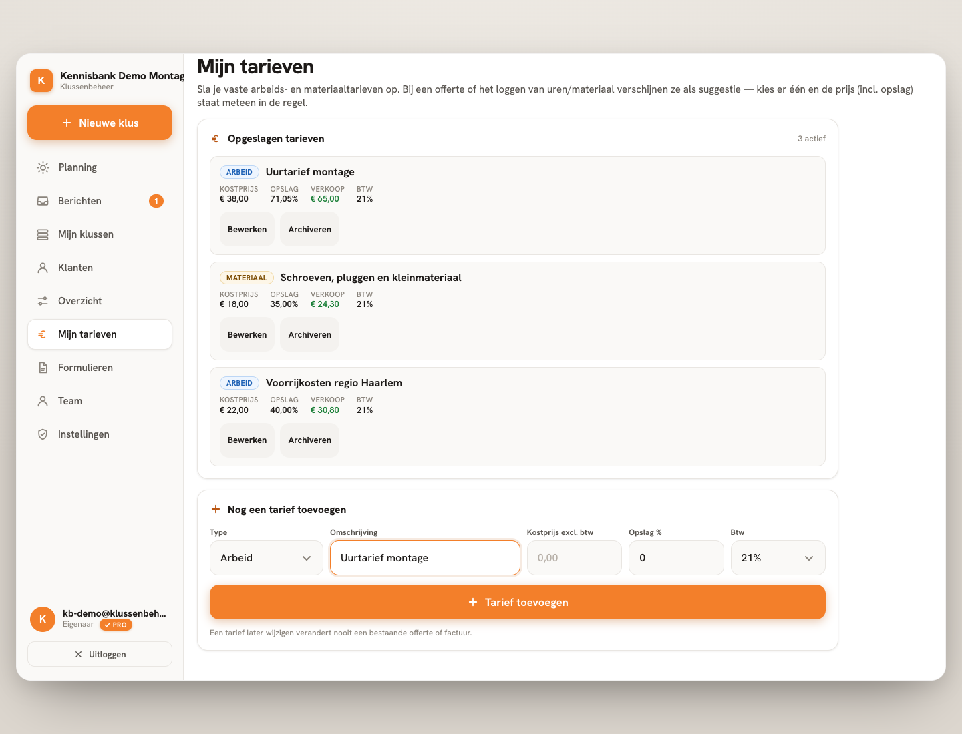The width and height of the screenshot is (962, 734).
Task: Open the Team page
Action: pyautogui.click(x=100, y=401)
